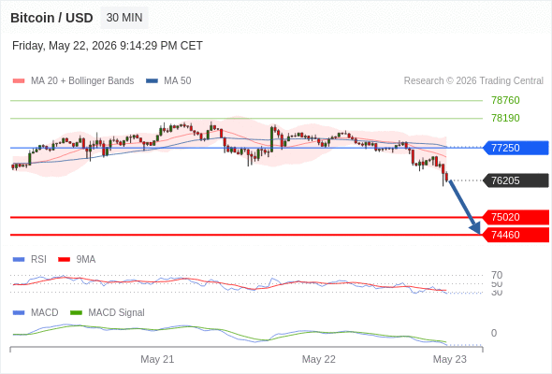552x374 pixels.
Task: Click the 74460 red target label
Action: (x=516, y=235)
